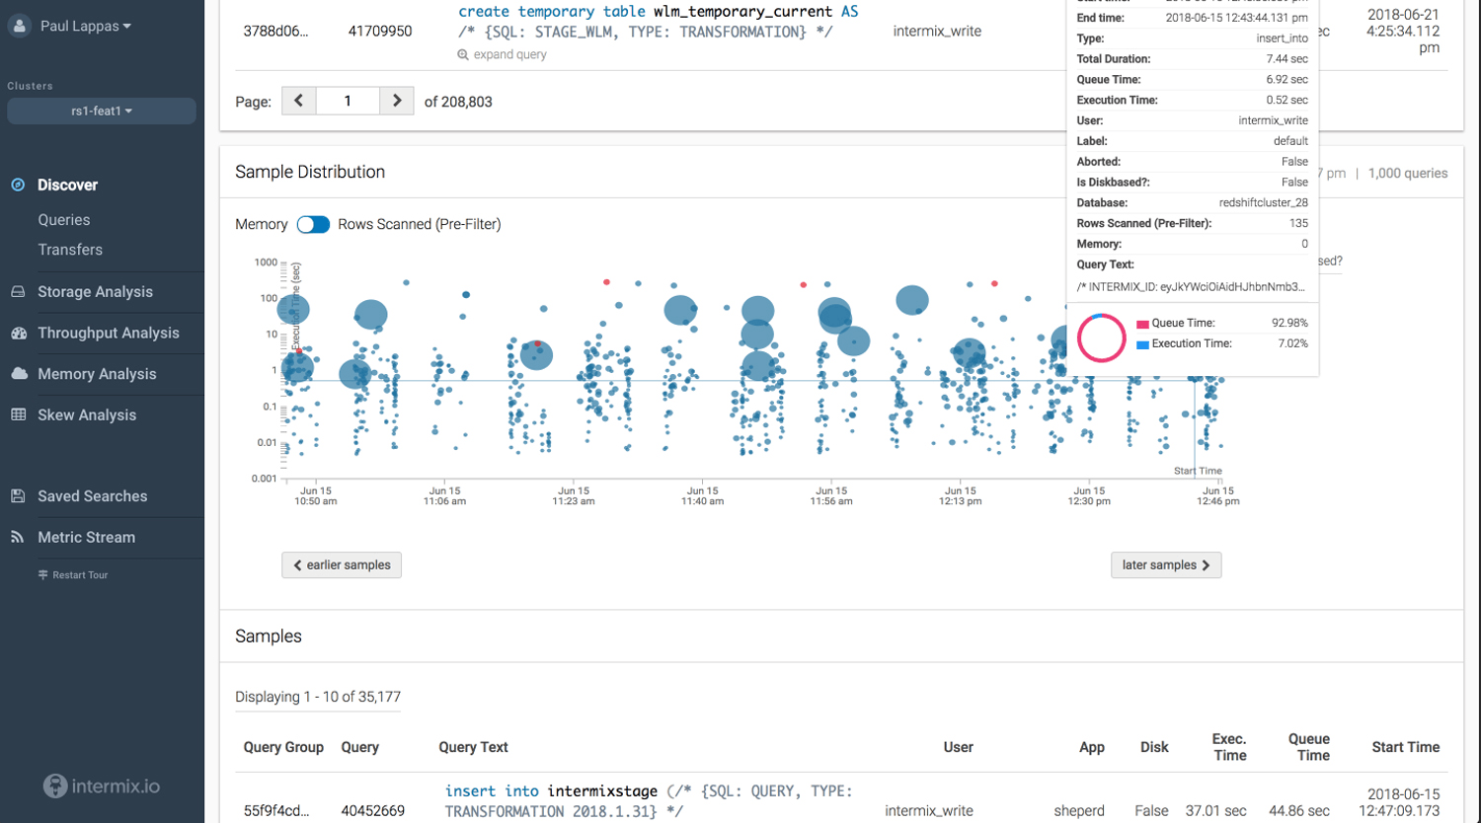Image resolution: width=1481 pixels, height=823 pixels.
Task: Click the 92.98% queue time percentage
Action: 1289,324
